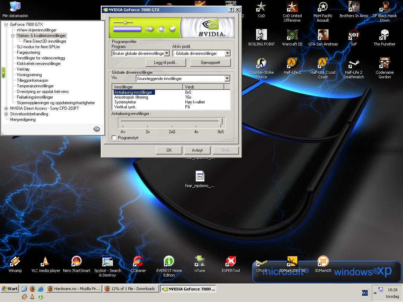The image size is (403, 302).
Task: Select nView-skjerminnstillinger in the tree
Action: 36,30
